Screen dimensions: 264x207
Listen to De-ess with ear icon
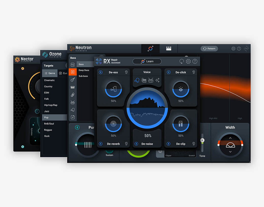point(126,72)
